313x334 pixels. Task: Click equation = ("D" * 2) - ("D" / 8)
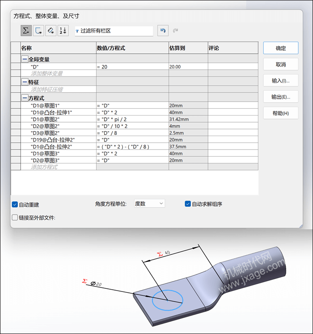[x=132, y=146]
